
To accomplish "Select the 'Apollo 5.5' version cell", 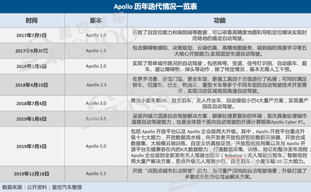I will [x=96, y=173].
